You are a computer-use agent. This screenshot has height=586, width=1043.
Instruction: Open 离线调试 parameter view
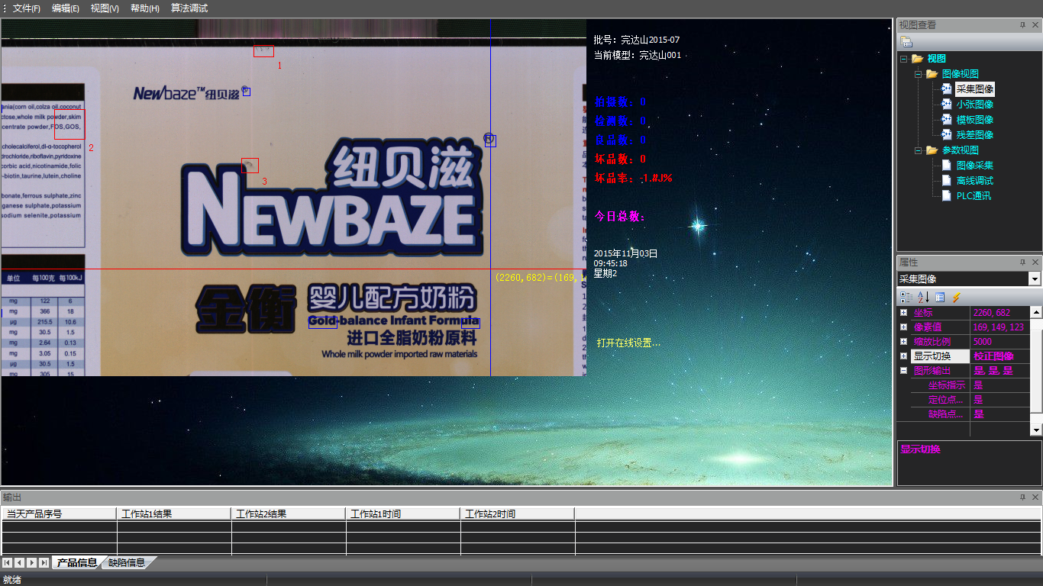tap(975, 181)
